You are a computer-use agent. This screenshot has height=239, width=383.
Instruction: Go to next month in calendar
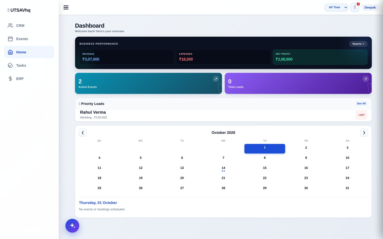(364, 133)
